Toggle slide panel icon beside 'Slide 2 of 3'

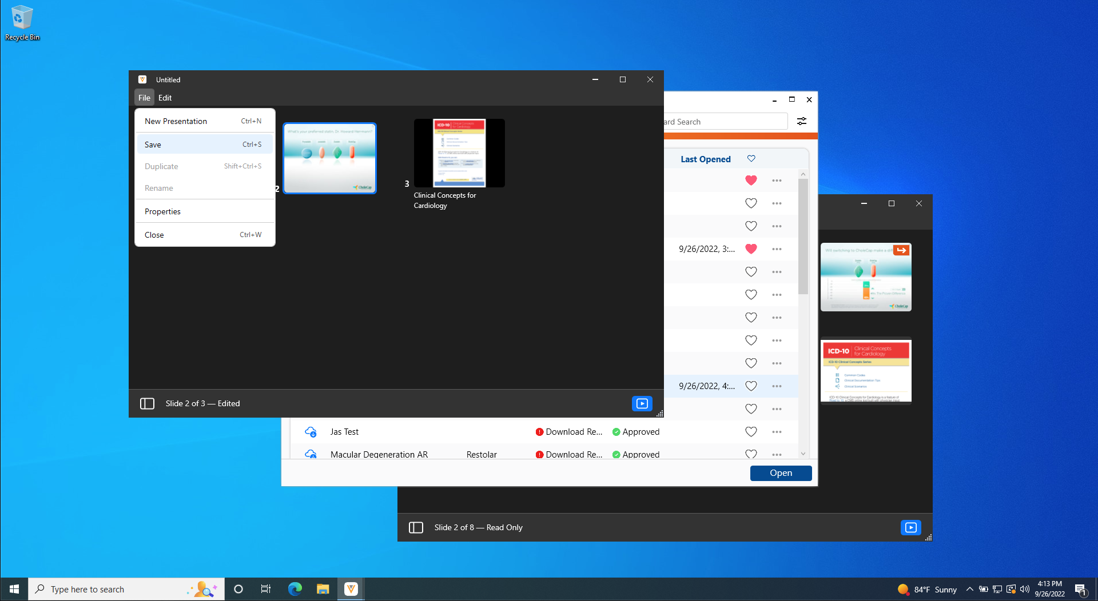click(x=147, y=403)
